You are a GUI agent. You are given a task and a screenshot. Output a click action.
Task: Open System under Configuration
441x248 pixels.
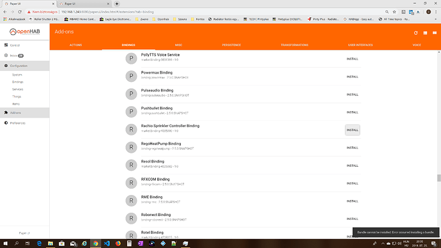point(17,75)
